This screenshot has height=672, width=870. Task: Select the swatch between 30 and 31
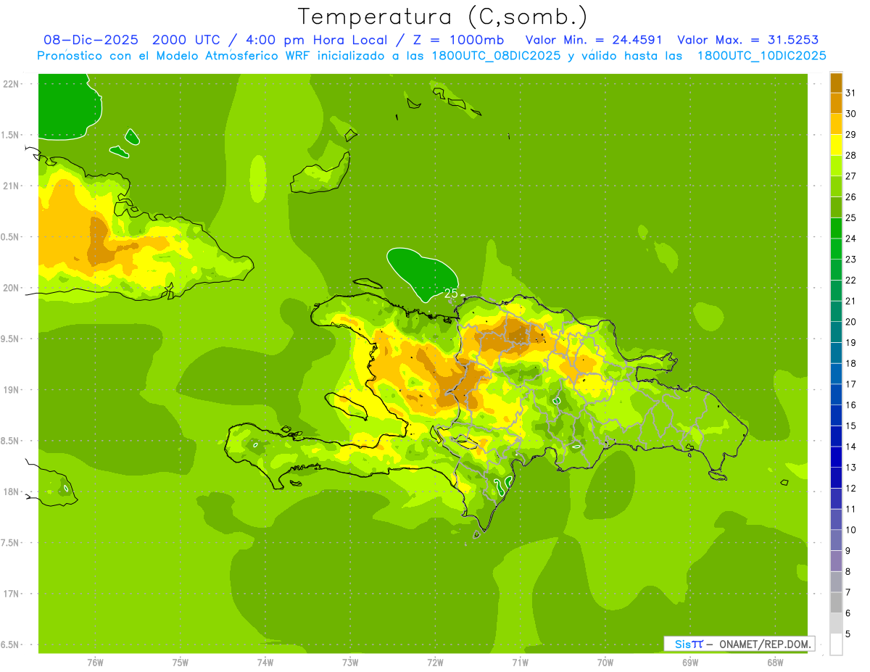click(x=836, y=103)
